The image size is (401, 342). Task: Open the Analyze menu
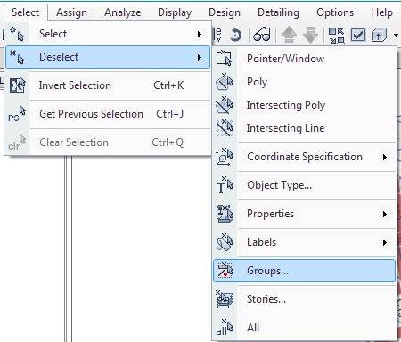(123, 12)
